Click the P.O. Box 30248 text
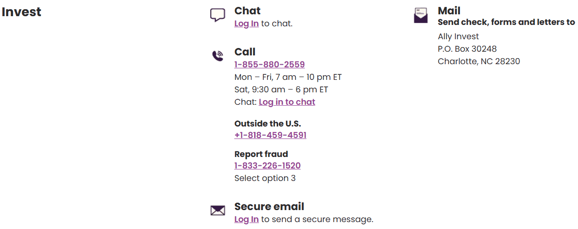 point(467,49)
